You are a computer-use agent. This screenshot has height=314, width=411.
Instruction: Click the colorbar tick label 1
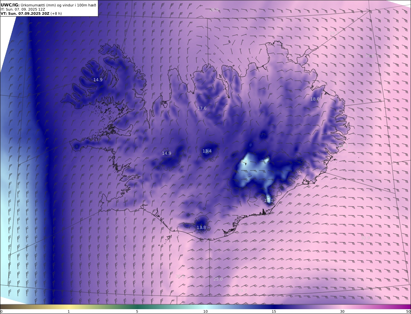pyautogui.click(x=68, y=311)
